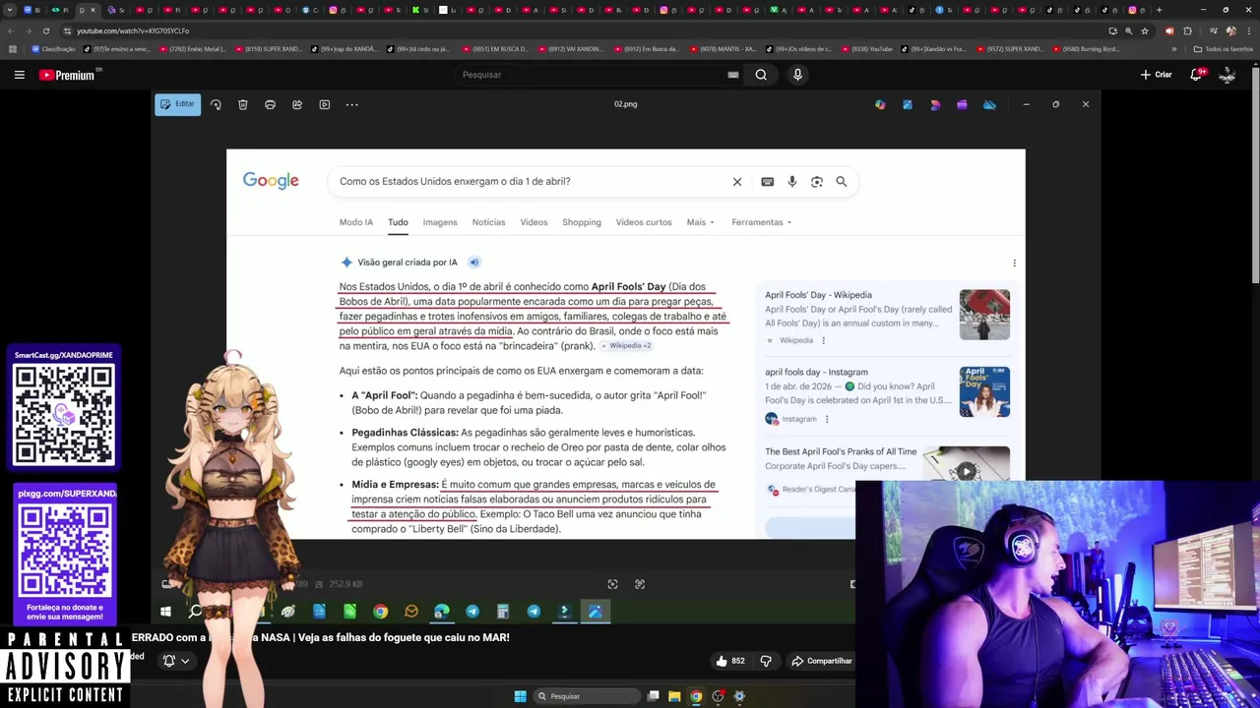Start Google voice search microphone
Image resolution: width=1260 pixels, height=708 pixels.
click(x=791, y=181)
